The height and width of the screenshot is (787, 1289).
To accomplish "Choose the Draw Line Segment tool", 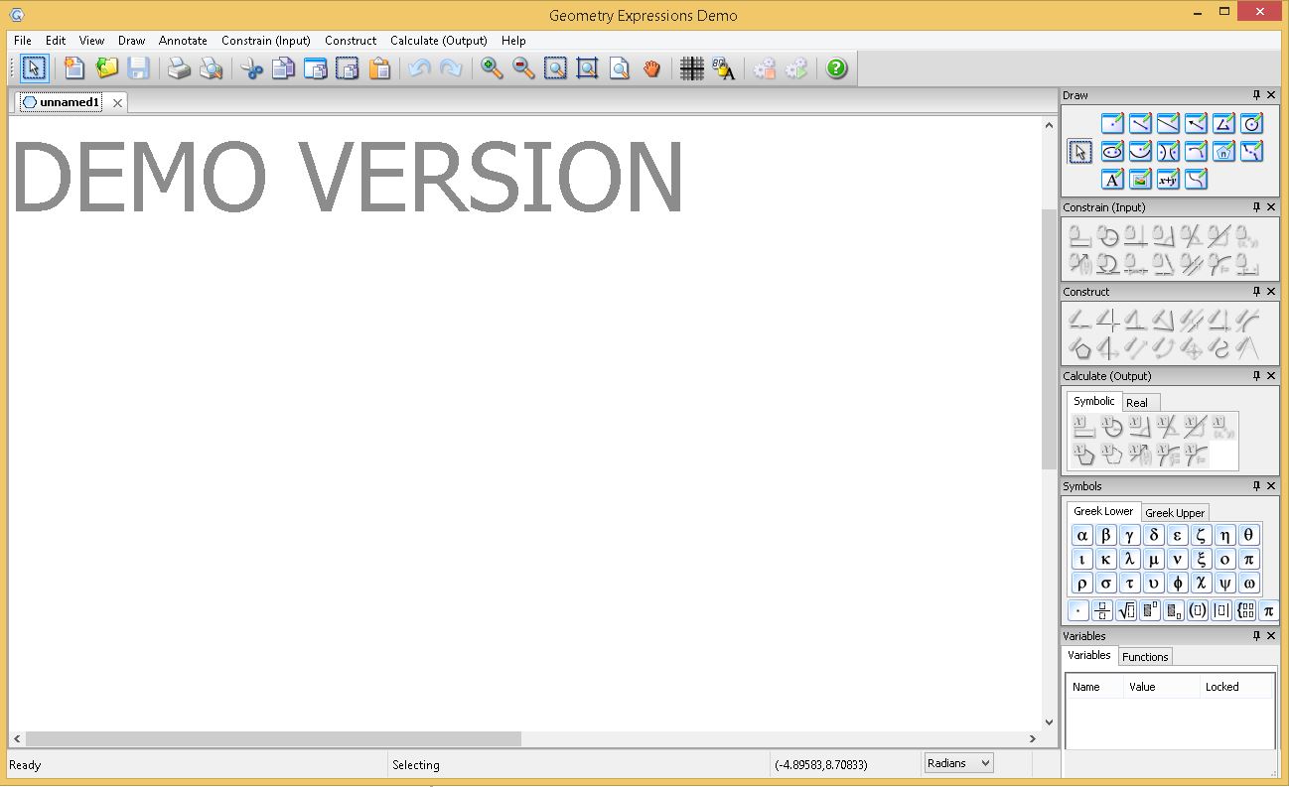I will pos(1140,123).
